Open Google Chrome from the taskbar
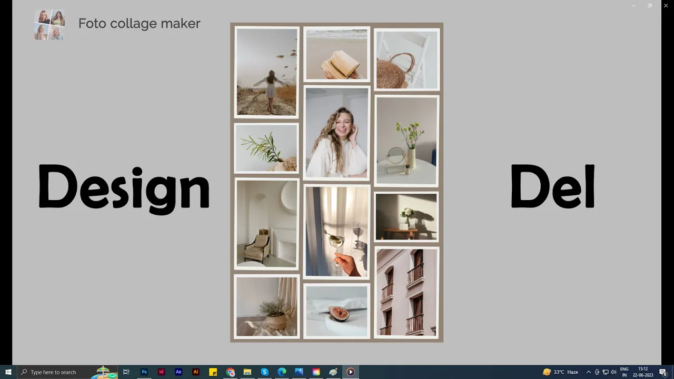 click(230, 372)
